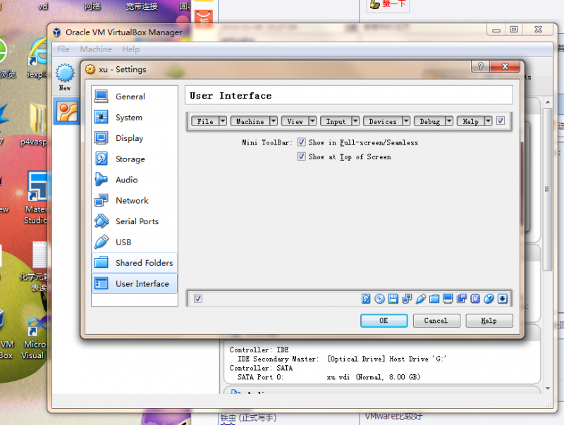This screenshot has height=425, width=564.
Task: Open the USB settings category
Action: click(x=135, y=242)
